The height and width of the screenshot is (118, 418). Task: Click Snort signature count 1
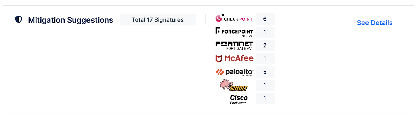265,85
